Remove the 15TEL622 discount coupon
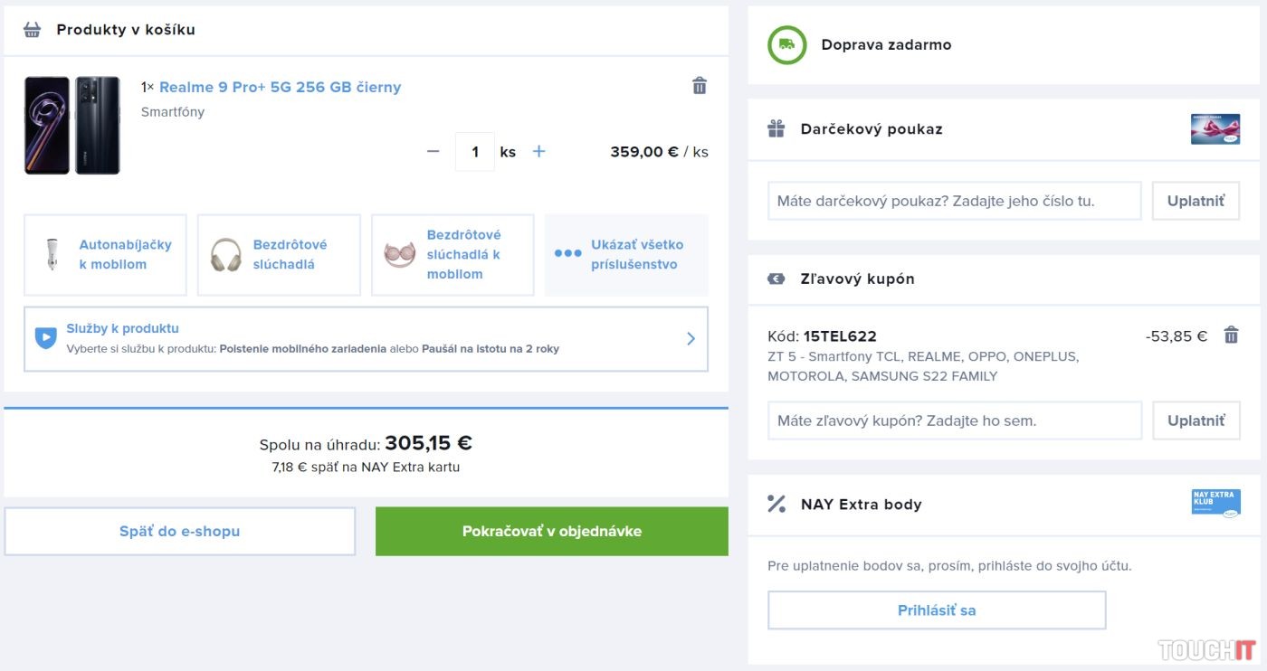Image resolution: width=1267 pixels, height=671 pixels. [1231, 335]
